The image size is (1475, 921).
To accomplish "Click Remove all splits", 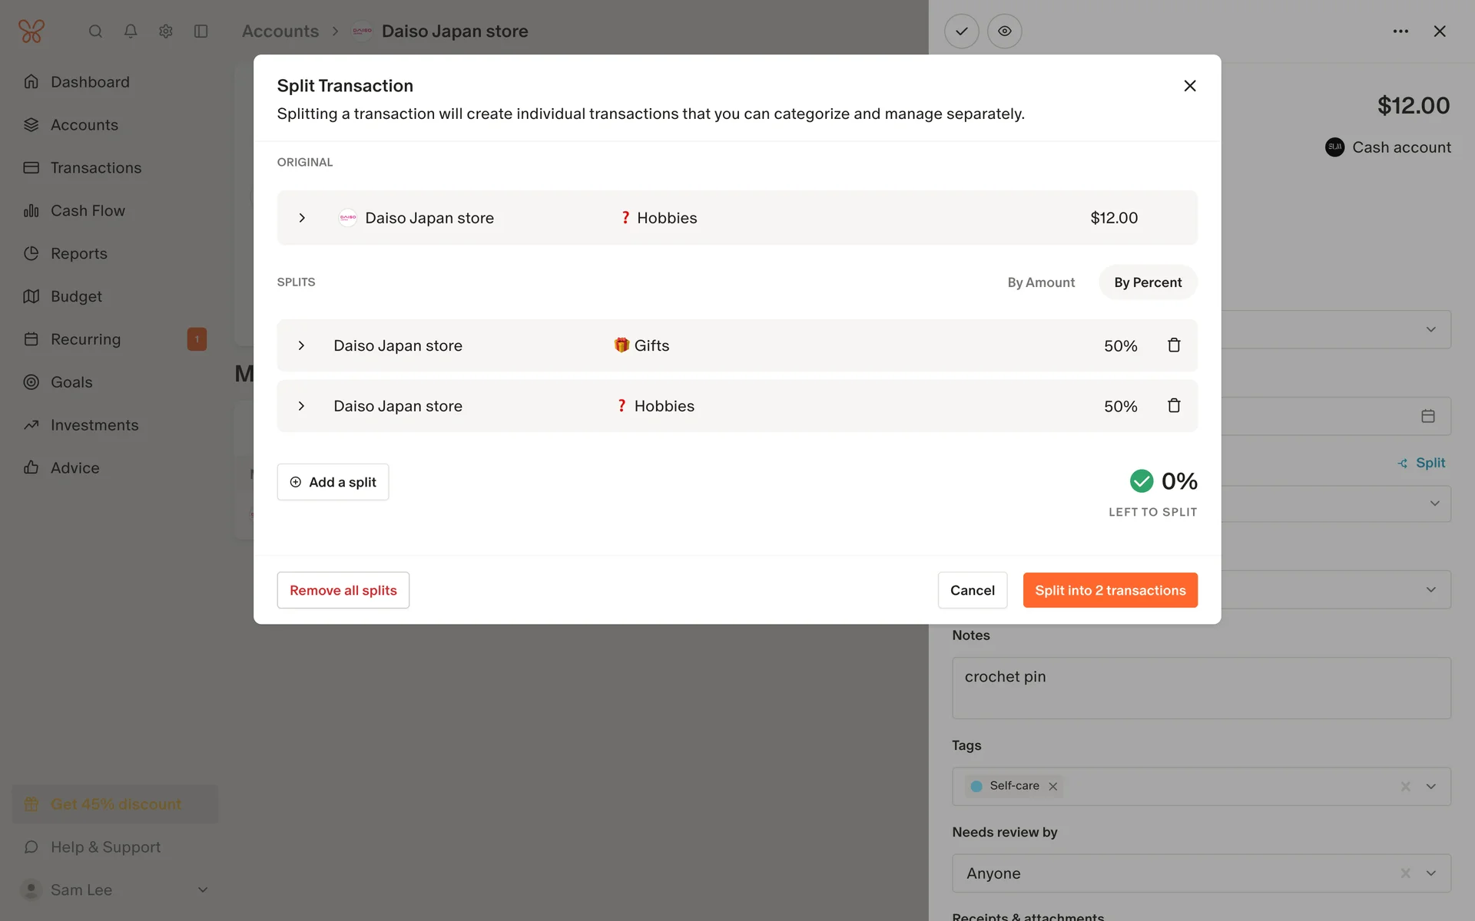I will pos(343,590).
